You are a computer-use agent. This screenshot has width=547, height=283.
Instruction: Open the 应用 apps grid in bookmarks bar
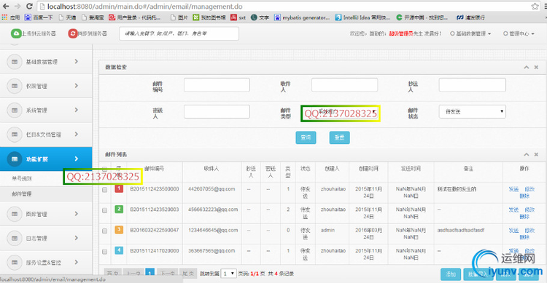click(11, 17)
